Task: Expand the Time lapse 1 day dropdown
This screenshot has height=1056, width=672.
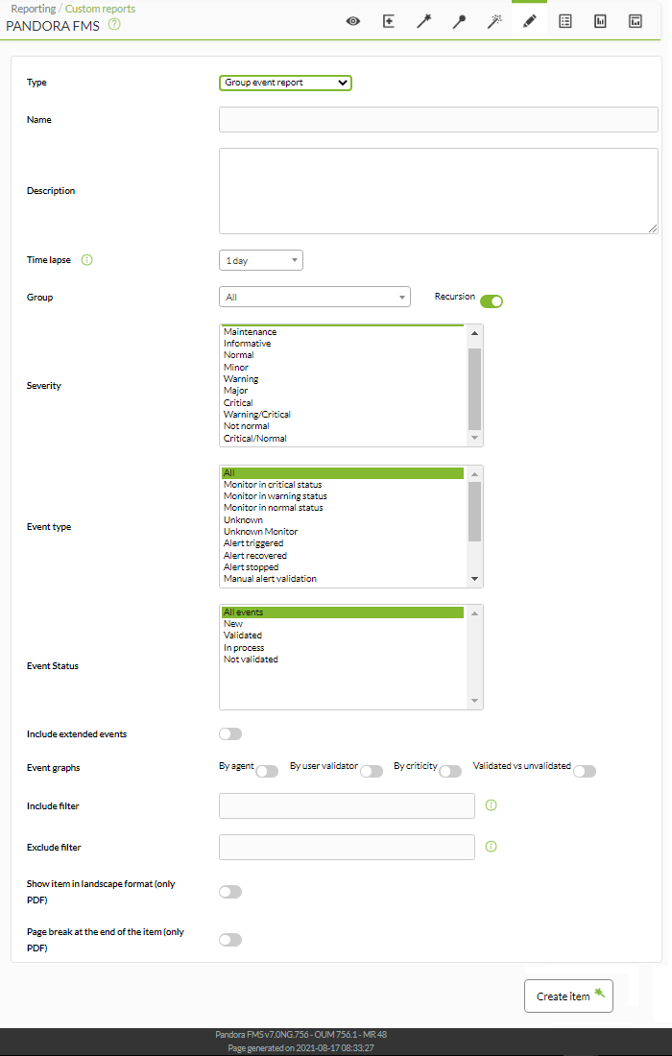Action: 261,260
